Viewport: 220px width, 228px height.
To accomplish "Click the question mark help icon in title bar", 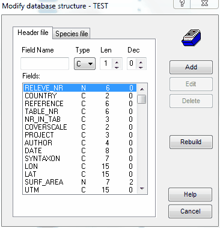I will pyautogui.click(x=182, y=4).
